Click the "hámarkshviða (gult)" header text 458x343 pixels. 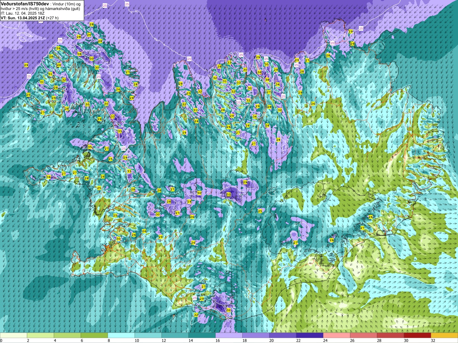[x=63, y=9]
